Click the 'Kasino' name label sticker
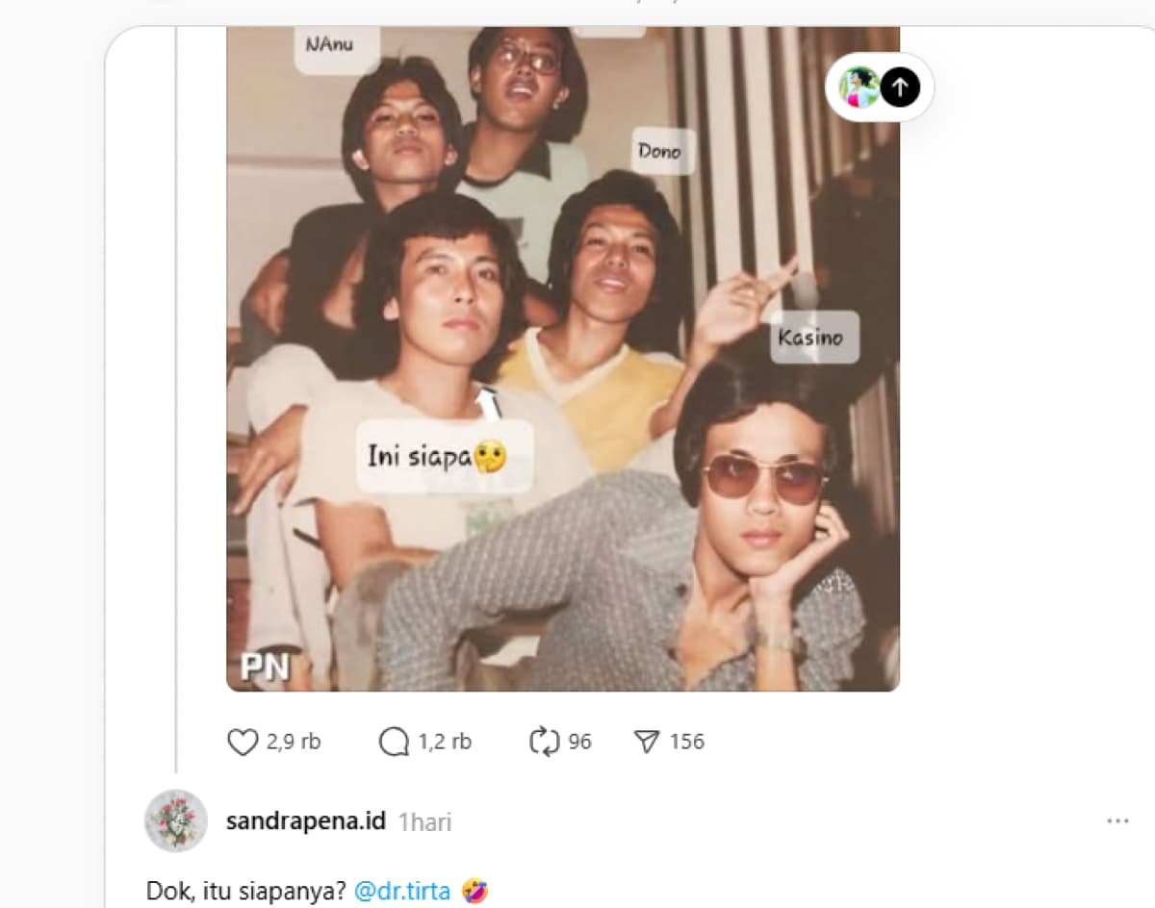Screen dimensions: 1155x908 814,338
